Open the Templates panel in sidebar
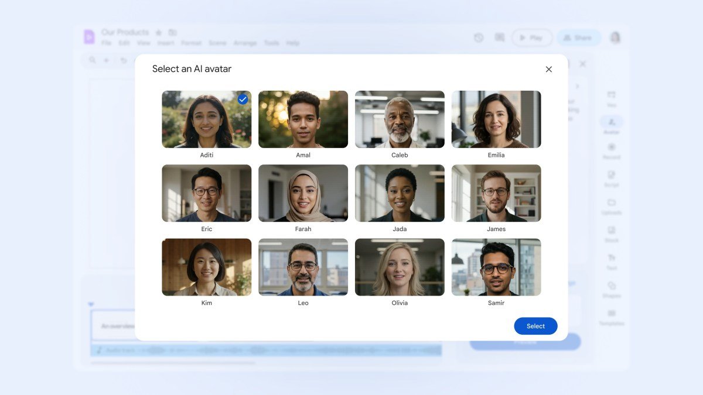 tap(612, 317)
